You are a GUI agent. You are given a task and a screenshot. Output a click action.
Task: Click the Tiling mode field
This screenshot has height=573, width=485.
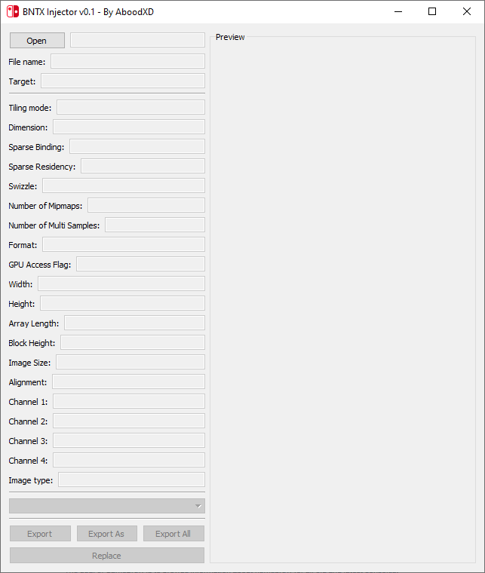point(130,108)
